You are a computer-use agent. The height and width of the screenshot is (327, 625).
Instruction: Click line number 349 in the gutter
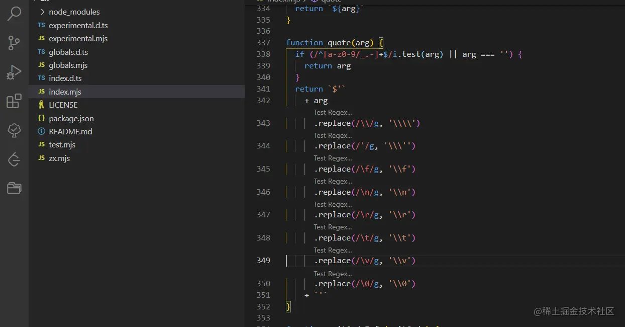point(263,260)
